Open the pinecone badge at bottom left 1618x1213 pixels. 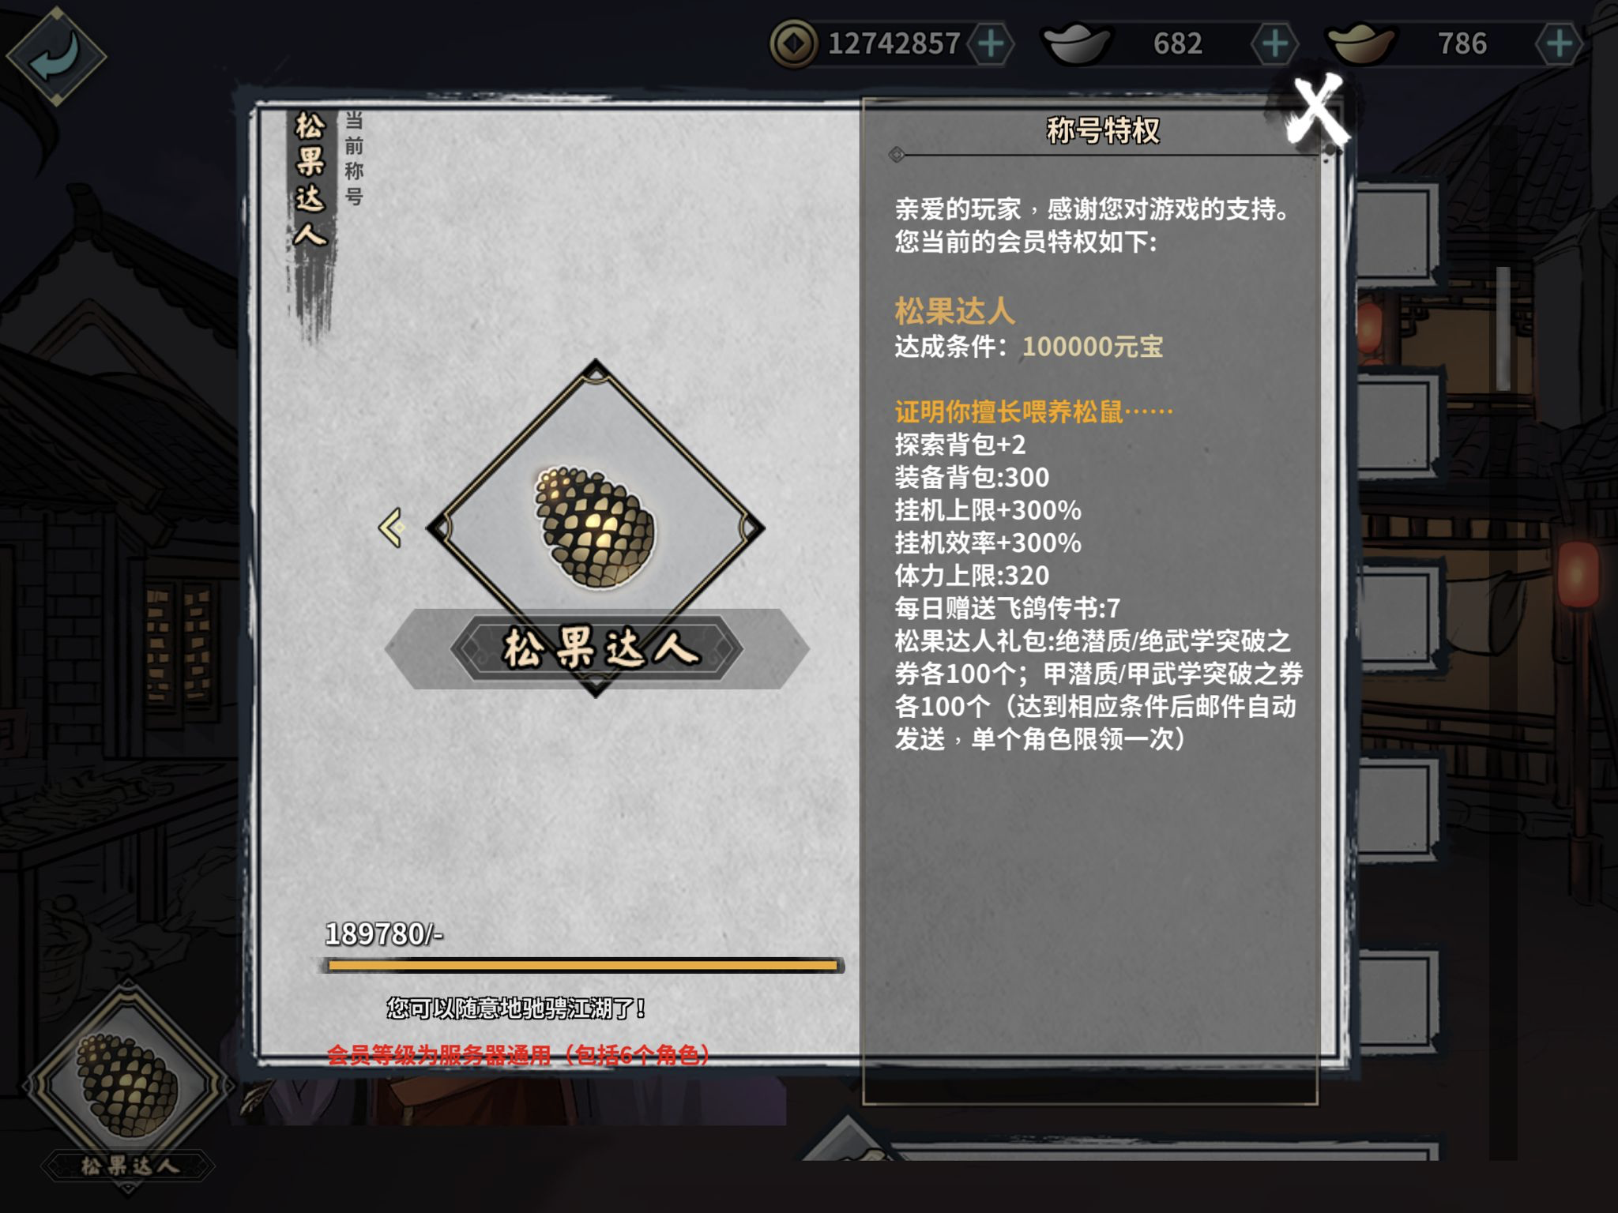pos(126,1086)
